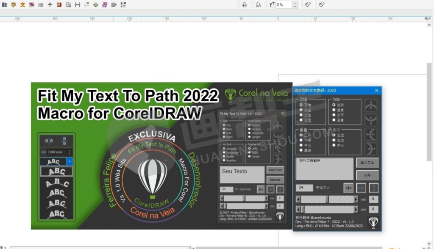Click the baseline shift percentage stepper arrows
434x249 pixels.
pyautogui.click(x=295, y=5)
